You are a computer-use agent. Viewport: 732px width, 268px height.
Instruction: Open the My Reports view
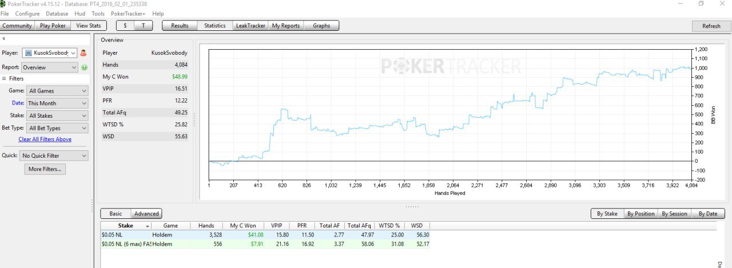(x=286, y=26)
